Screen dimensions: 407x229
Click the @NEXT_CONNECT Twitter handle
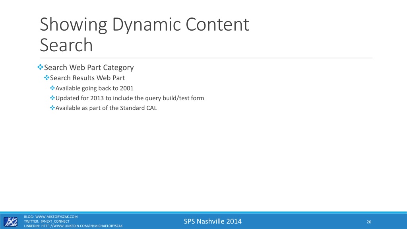[55, 221]
